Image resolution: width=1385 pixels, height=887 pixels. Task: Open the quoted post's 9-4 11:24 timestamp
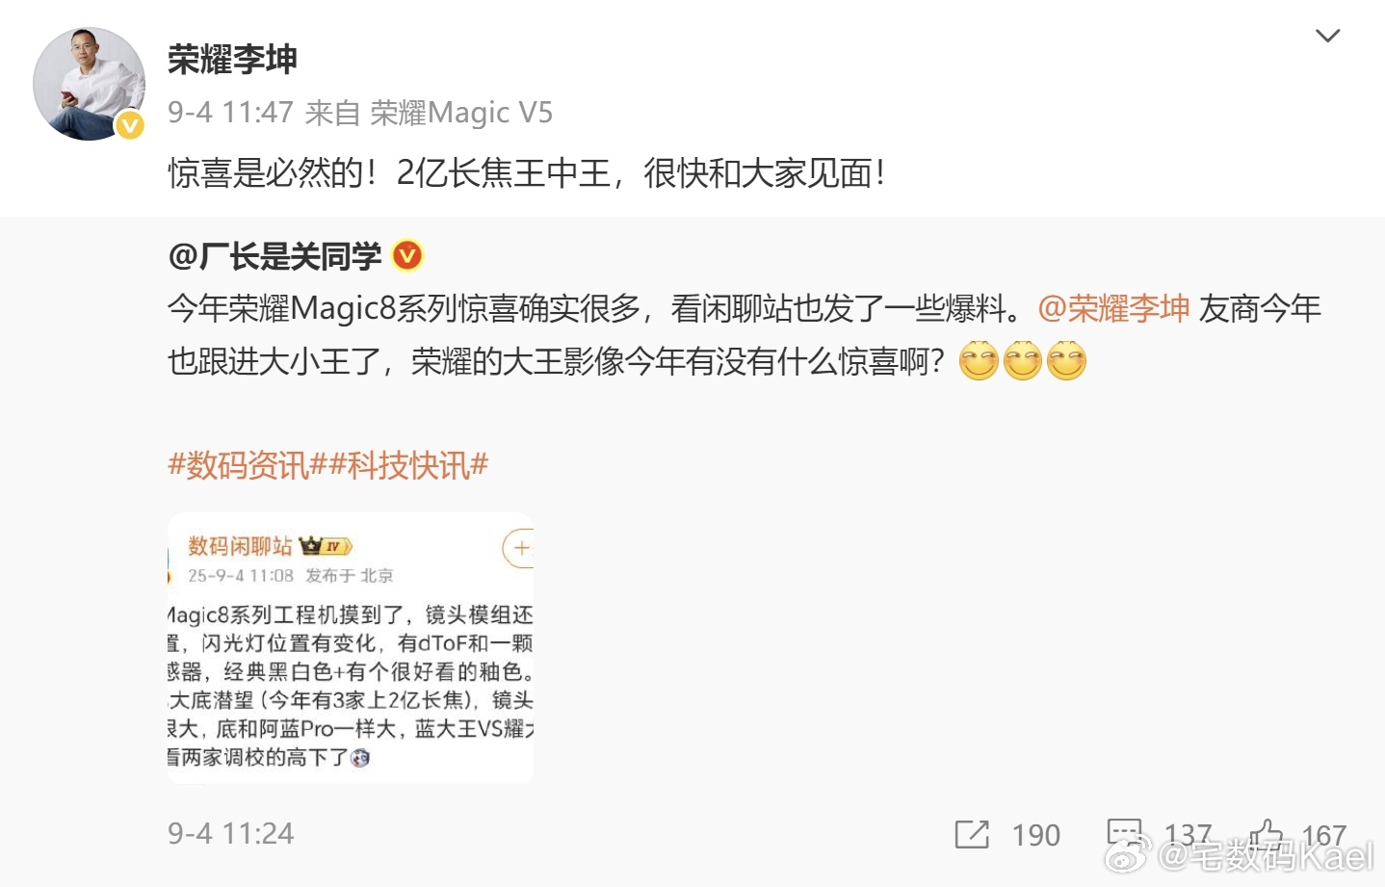click(231, 833)
